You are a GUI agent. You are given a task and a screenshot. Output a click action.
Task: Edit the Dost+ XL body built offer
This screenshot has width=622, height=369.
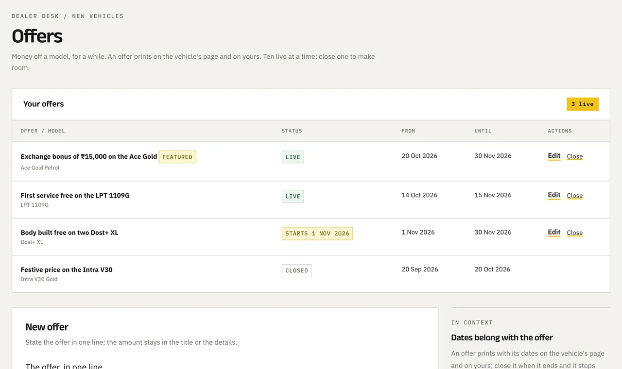click(554, 233)
